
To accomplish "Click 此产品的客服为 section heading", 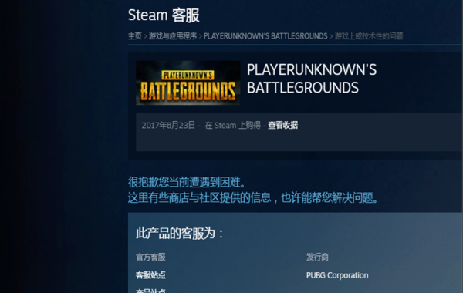I will 179,234.
